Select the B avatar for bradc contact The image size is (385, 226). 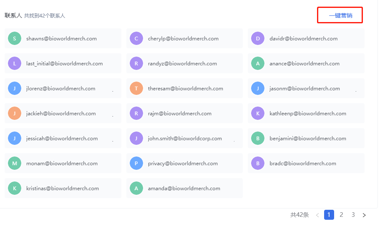coord(258,163)
